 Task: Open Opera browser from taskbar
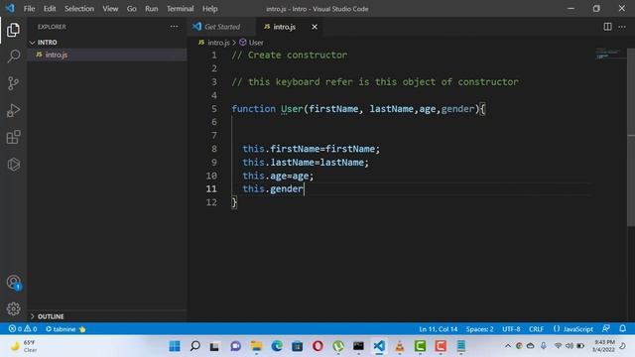317,346
